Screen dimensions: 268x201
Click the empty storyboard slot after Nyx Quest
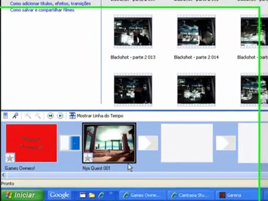(187, 143)
